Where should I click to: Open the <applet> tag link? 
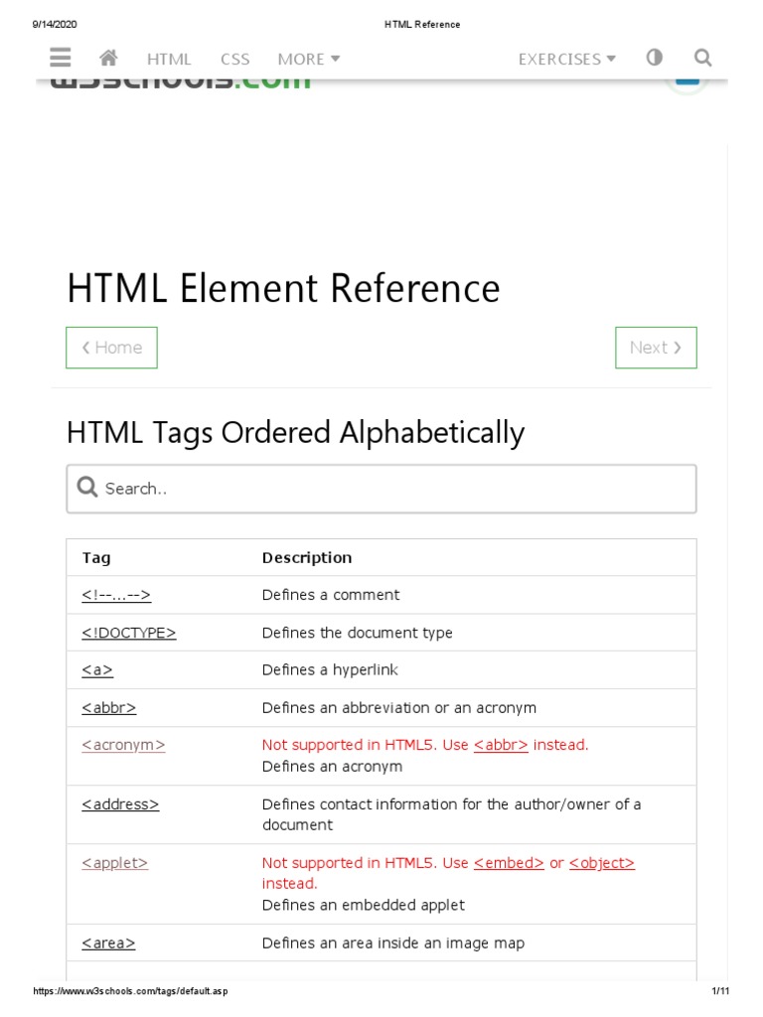coord(115,863)
